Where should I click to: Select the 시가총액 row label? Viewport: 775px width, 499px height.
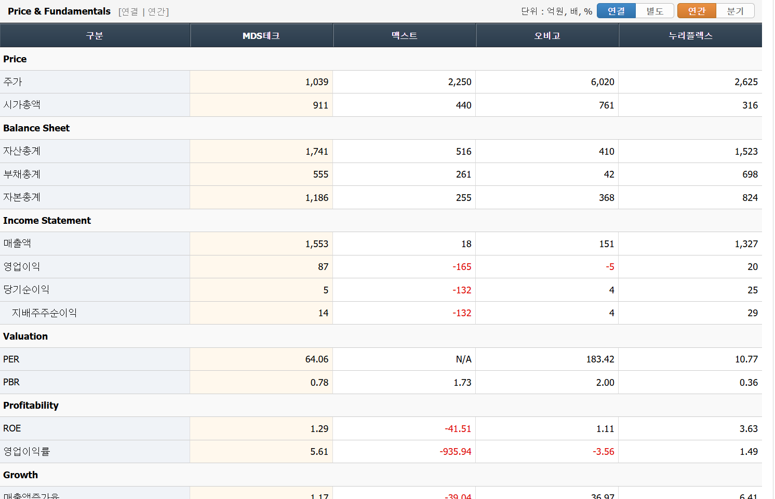(22, 105)
